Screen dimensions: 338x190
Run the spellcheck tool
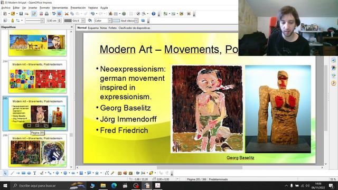pyautogui.click(x=54, y=14)
